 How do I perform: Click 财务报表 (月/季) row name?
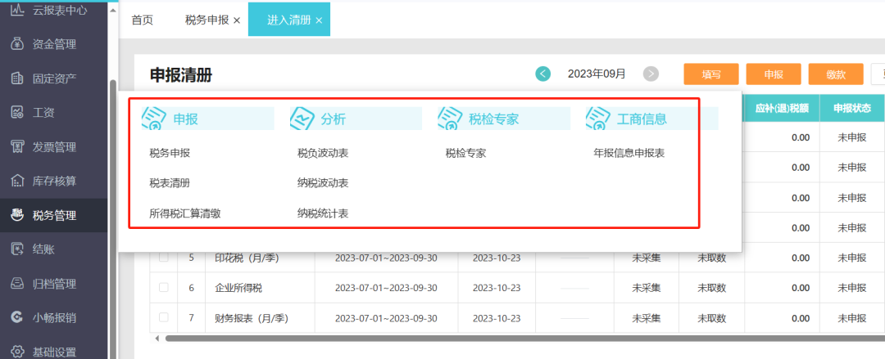click(x=252, y=318)
